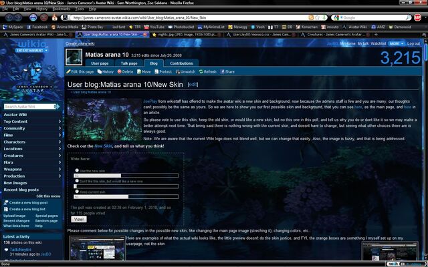Click the 'Use the new skin' result bar
428x267 pixels.
click(126, 176)
